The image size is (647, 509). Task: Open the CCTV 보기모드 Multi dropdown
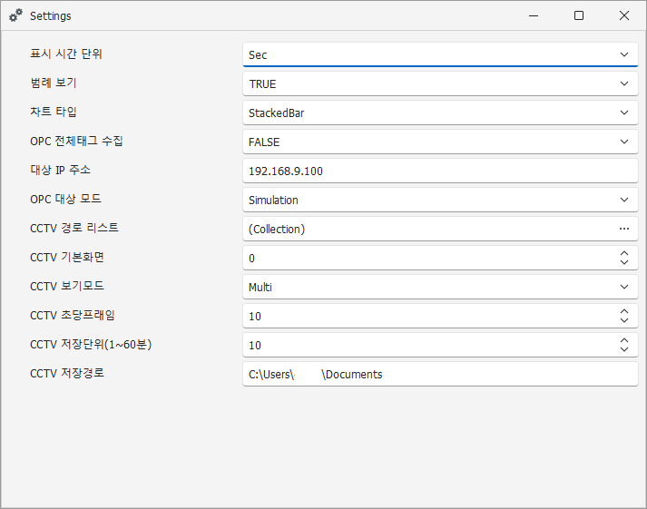point(440,287)
